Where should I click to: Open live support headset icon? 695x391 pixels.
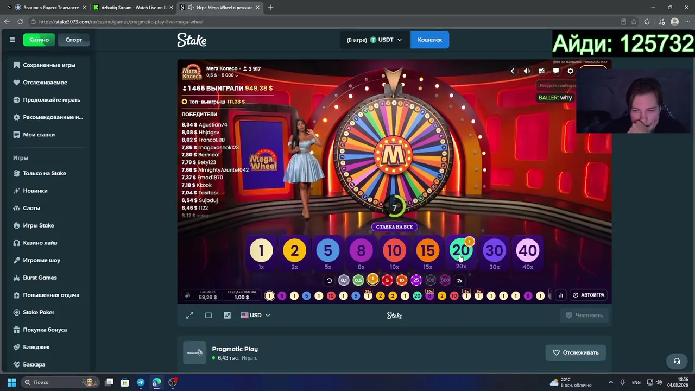click(677, 361)
